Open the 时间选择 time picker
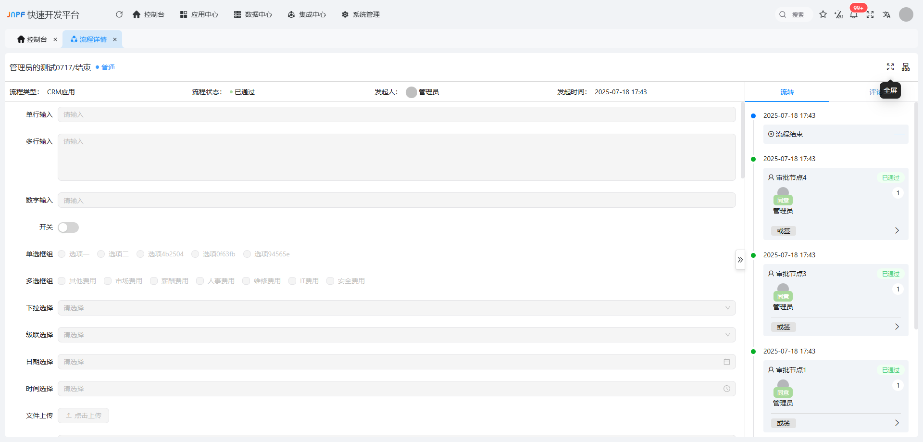 coord(397,389)
